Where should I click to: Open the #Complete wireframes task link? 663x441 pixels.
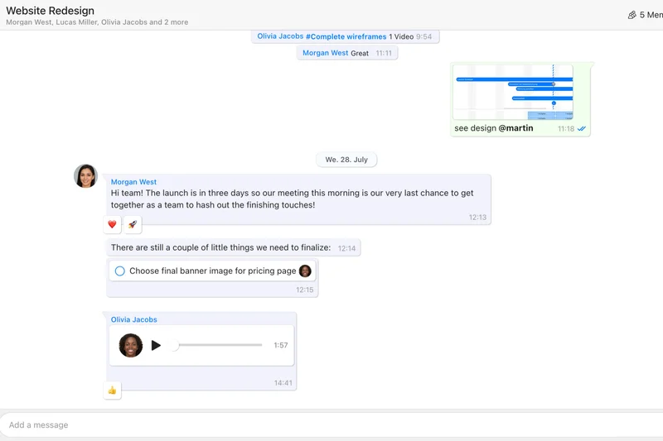click(x=346, y=36)
